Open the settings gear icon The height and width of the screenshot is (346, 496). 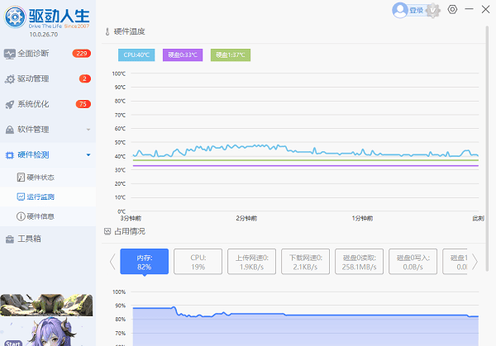[452, 9]
